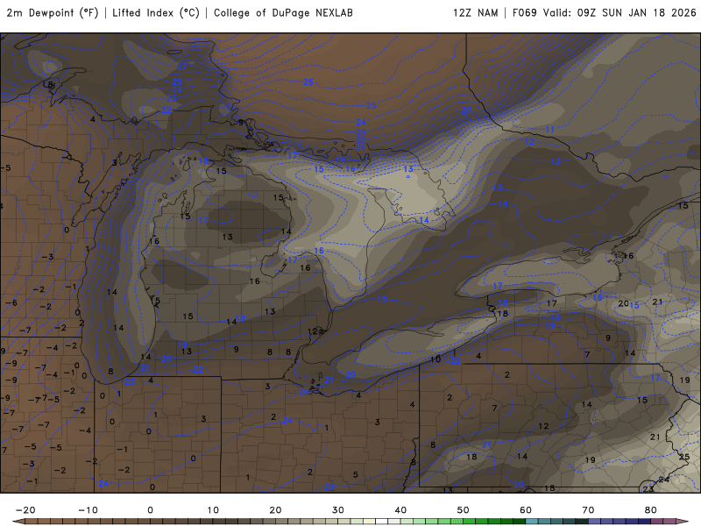Click the 60 label on the color scale

pyautogui.click(x=526, y=510)
